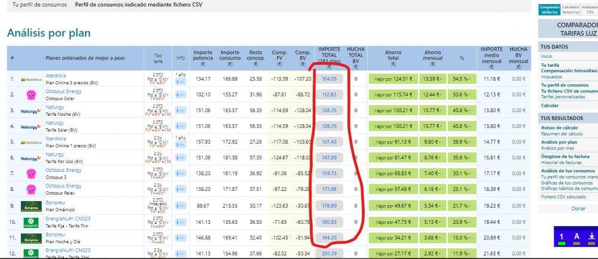Click the EnergíaNufri logo in row 10
The height and width of the screenshot is (259, 598).
tap(31, 223)
